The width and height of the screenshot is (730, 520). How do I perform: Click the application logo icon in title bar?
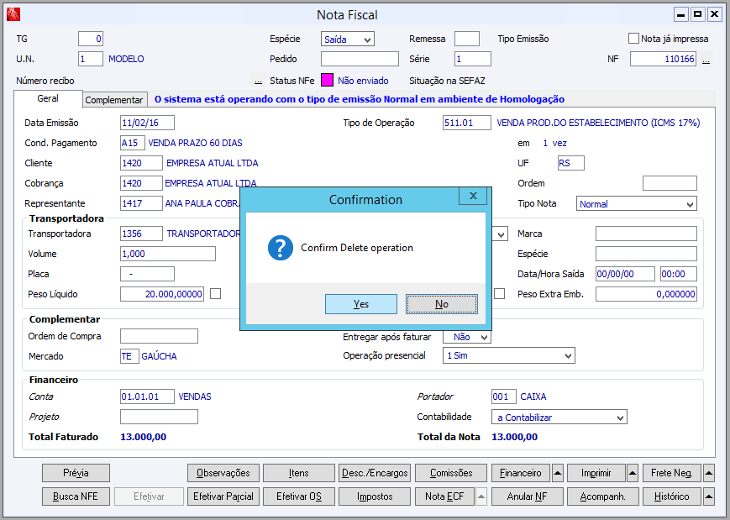click(x=13, y=14)
